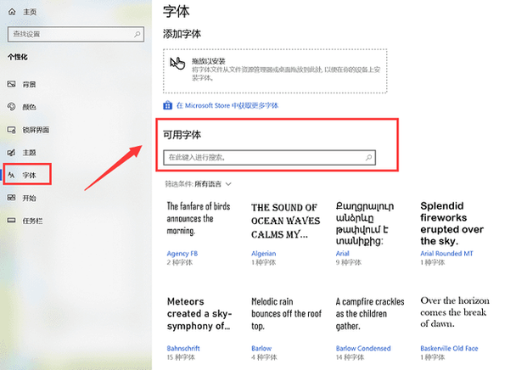Image resolution: width=516 pixels, height=370 pixels.
Task: Click the Home (主页) icon in sidebar
Action: tap(10, 12)
